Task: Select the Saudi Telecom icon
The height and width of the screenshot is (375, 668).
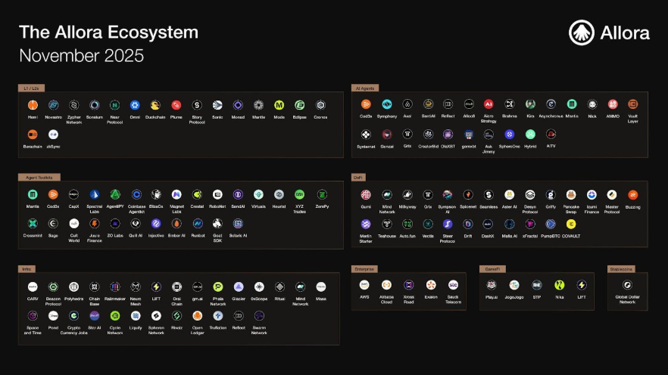Action: pos(453,285)
